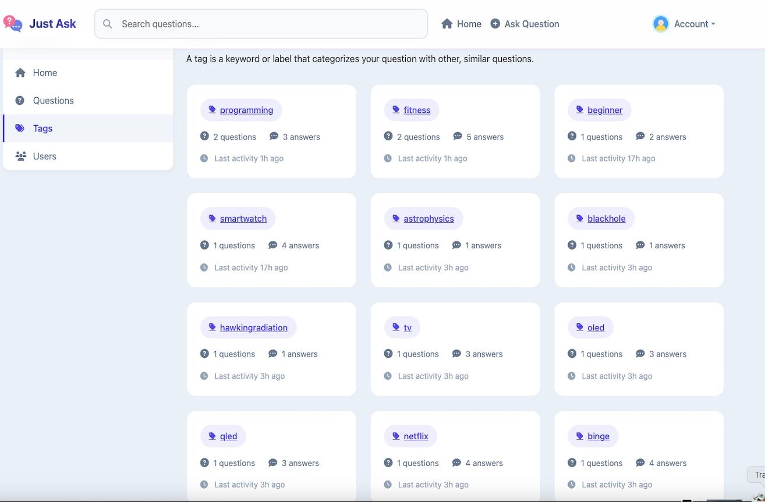
Task: Open Questions from the sidebar
Action: pyautogui.click(x=53, y=101)
